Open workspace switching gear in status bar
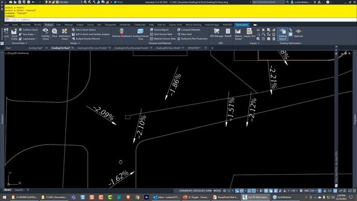Viewport: 357px width, 201px height. click(x=301, y=190)
